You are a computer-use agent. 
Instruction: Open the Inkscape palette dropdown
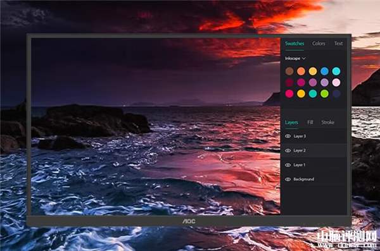[x=295, y=58]
